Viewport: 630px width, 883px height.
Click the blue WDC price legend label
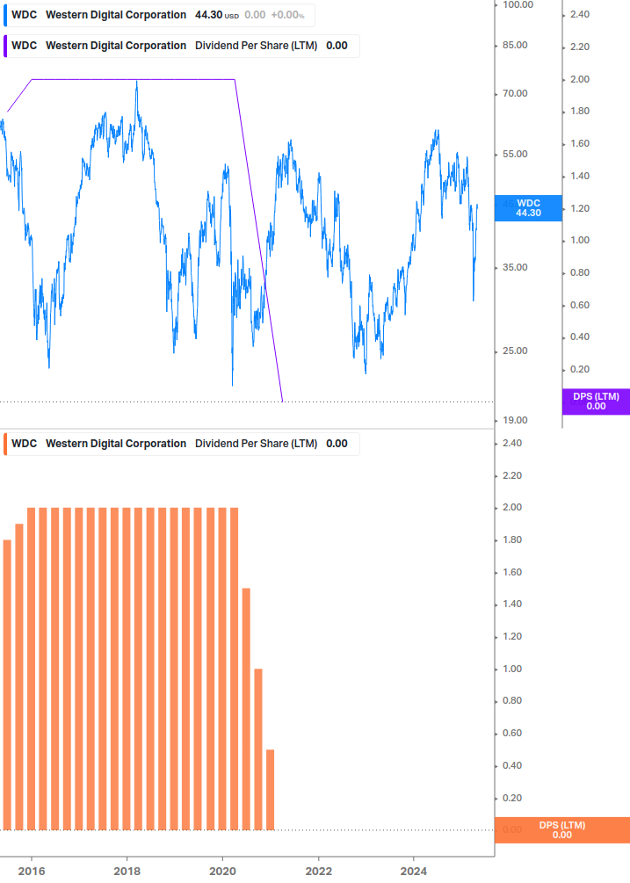click(x=159, y=15)
